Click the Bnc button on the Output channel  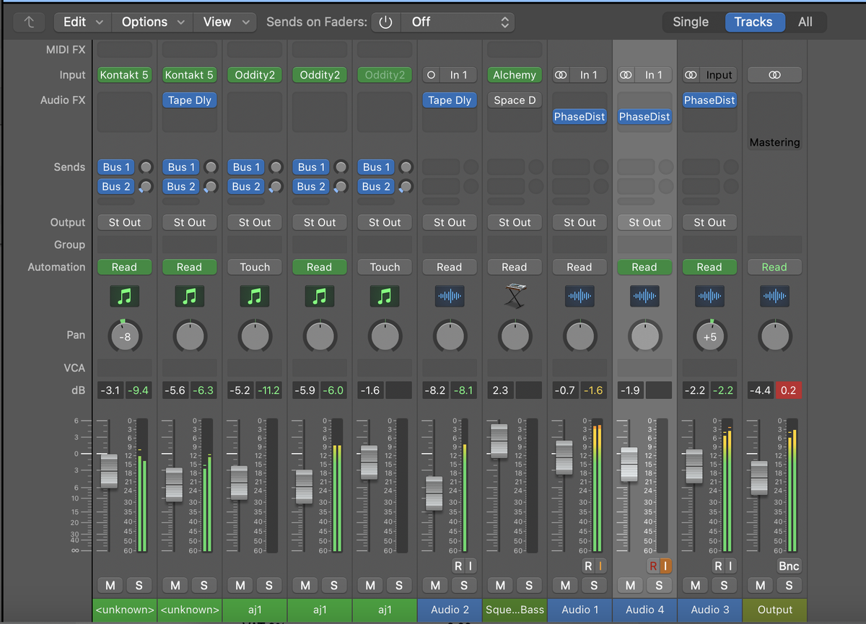(x=788, y=566)
